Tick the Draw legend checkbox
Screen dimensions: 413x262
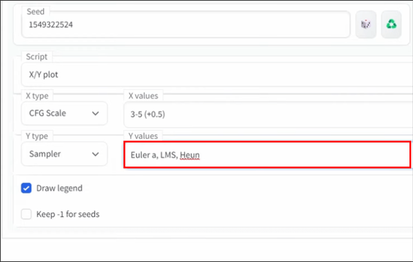26,188
